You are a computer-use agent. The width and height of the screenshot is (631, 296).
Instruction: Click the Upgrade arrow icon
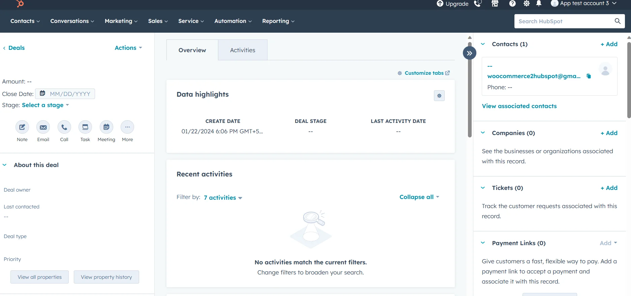pyautogui.click(x=440, y=3)
